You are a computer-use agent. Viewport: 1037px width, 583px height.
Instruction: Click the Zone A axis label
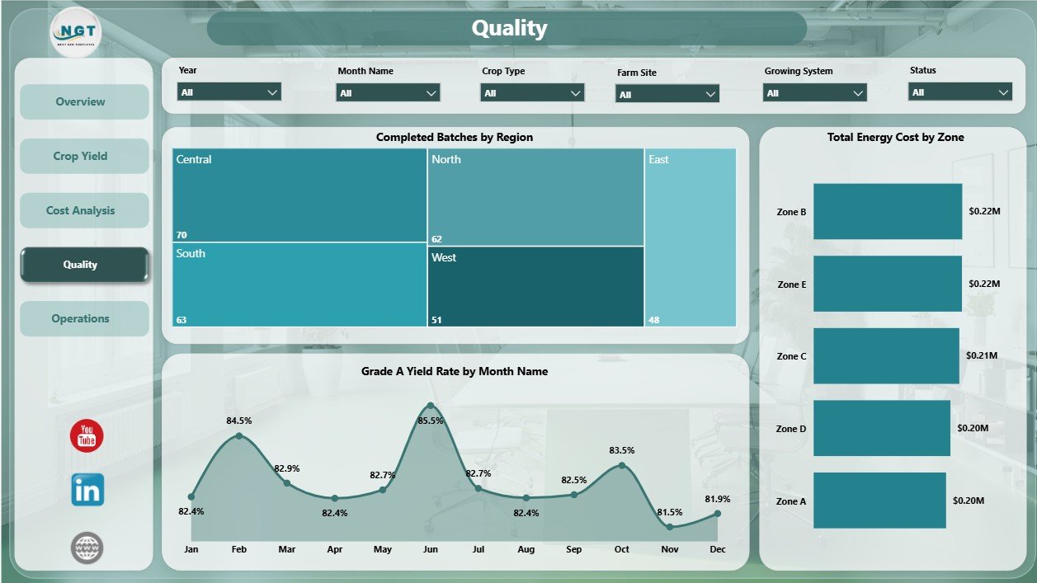pyautogui.click(x=792, y=501)
